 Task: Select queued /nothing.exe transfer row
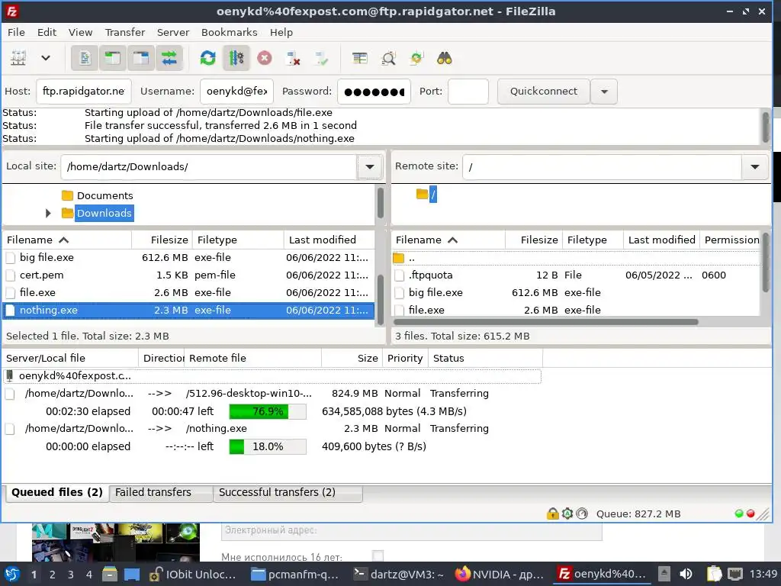pos(272,429)
